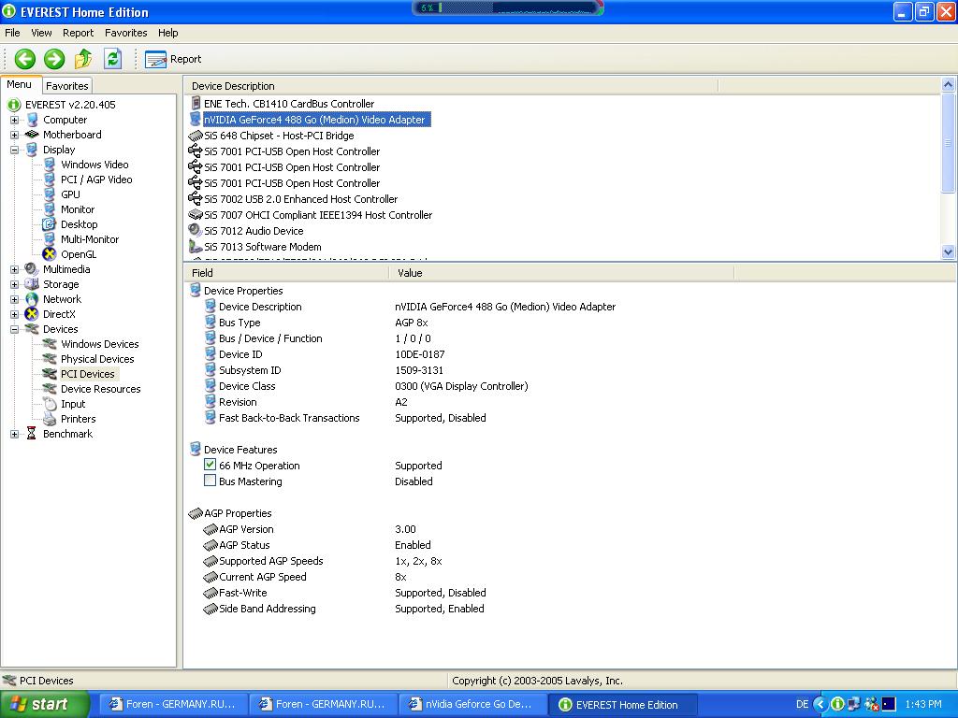Expand the Benchmark tree node

pyautogui.click(x=14, y=434)
